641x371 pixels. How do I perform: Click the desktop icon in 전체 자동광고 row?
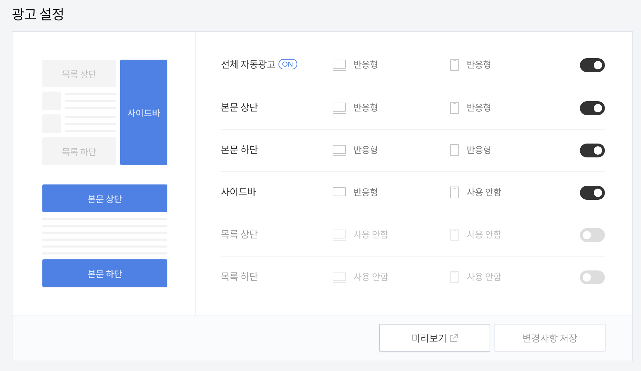pos(339,65)
